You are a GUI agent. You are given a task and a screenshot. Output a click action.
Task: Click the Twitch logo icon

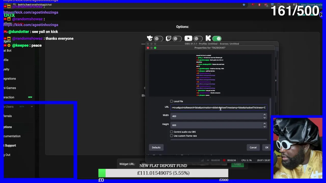point(168,39)
